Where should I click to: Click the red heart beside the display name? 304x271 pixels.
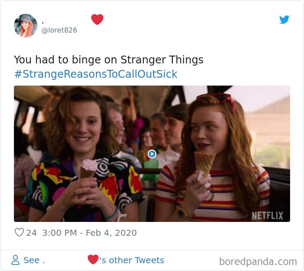97,20
